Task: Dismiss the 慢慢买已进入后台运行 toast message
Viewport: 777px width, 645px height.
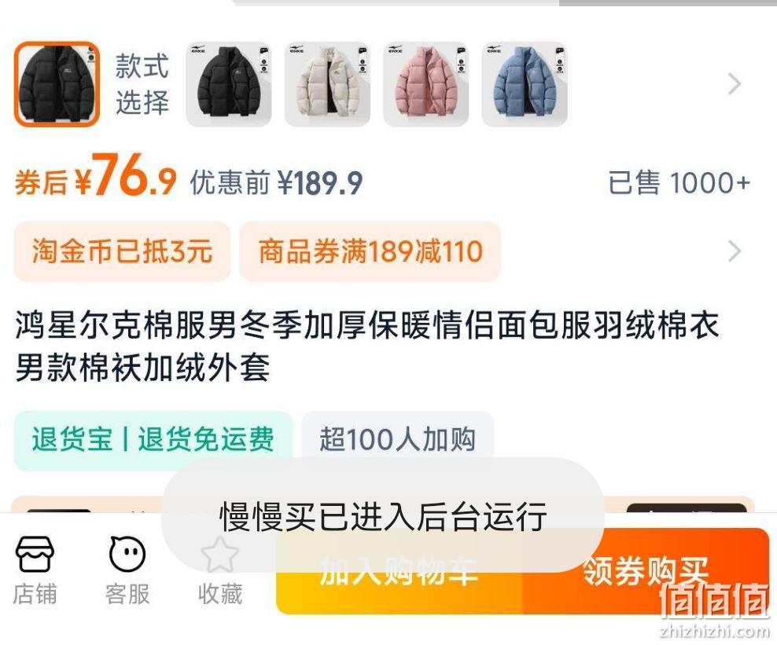Action: 382,515
